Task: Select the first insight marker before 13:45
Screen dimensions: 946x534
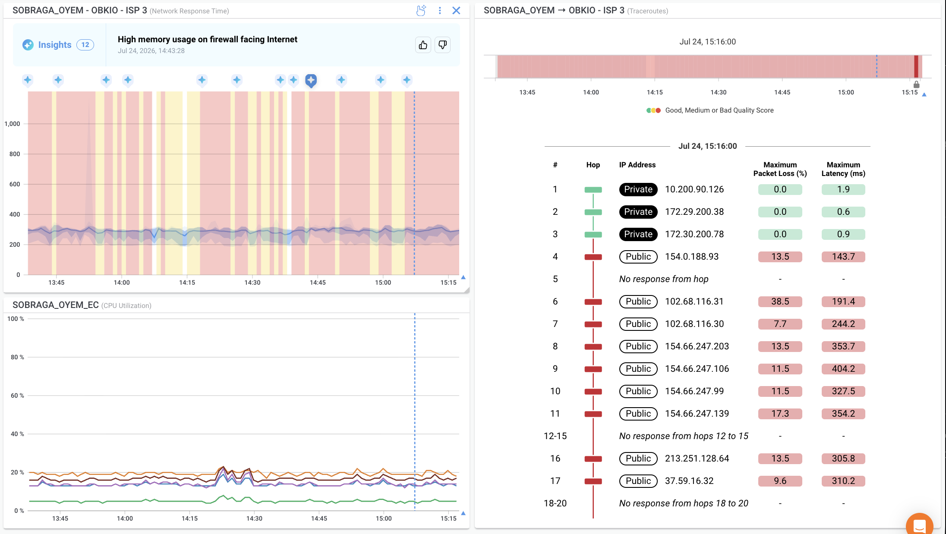Action: click(x=28, y=80)
